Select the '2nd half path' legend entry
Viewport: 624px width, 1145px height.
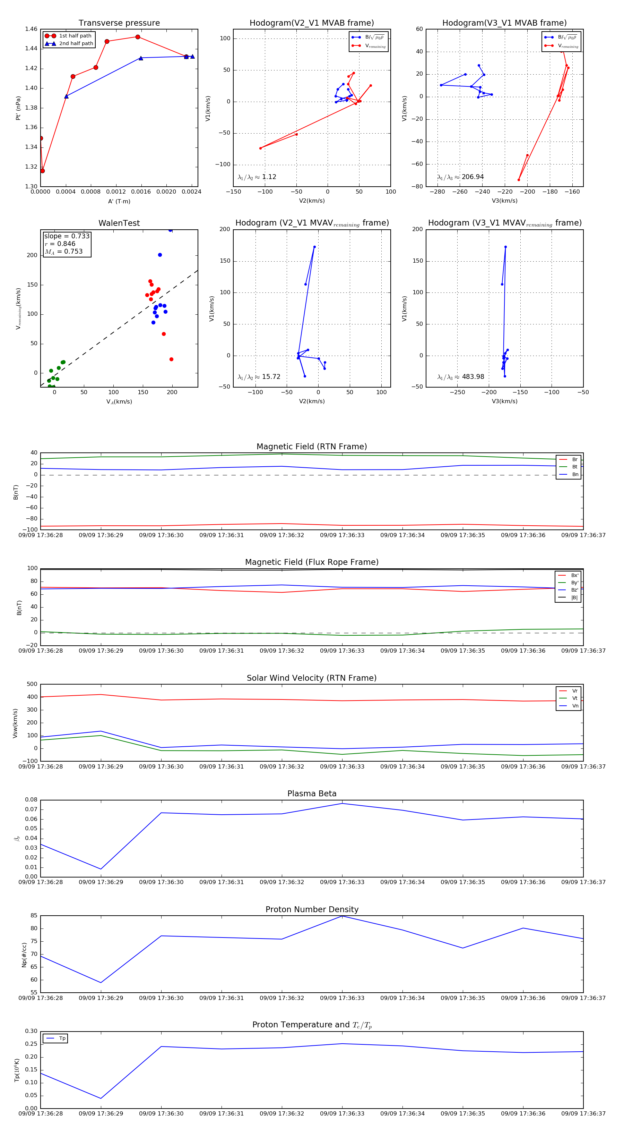click(x=69, y=44)
